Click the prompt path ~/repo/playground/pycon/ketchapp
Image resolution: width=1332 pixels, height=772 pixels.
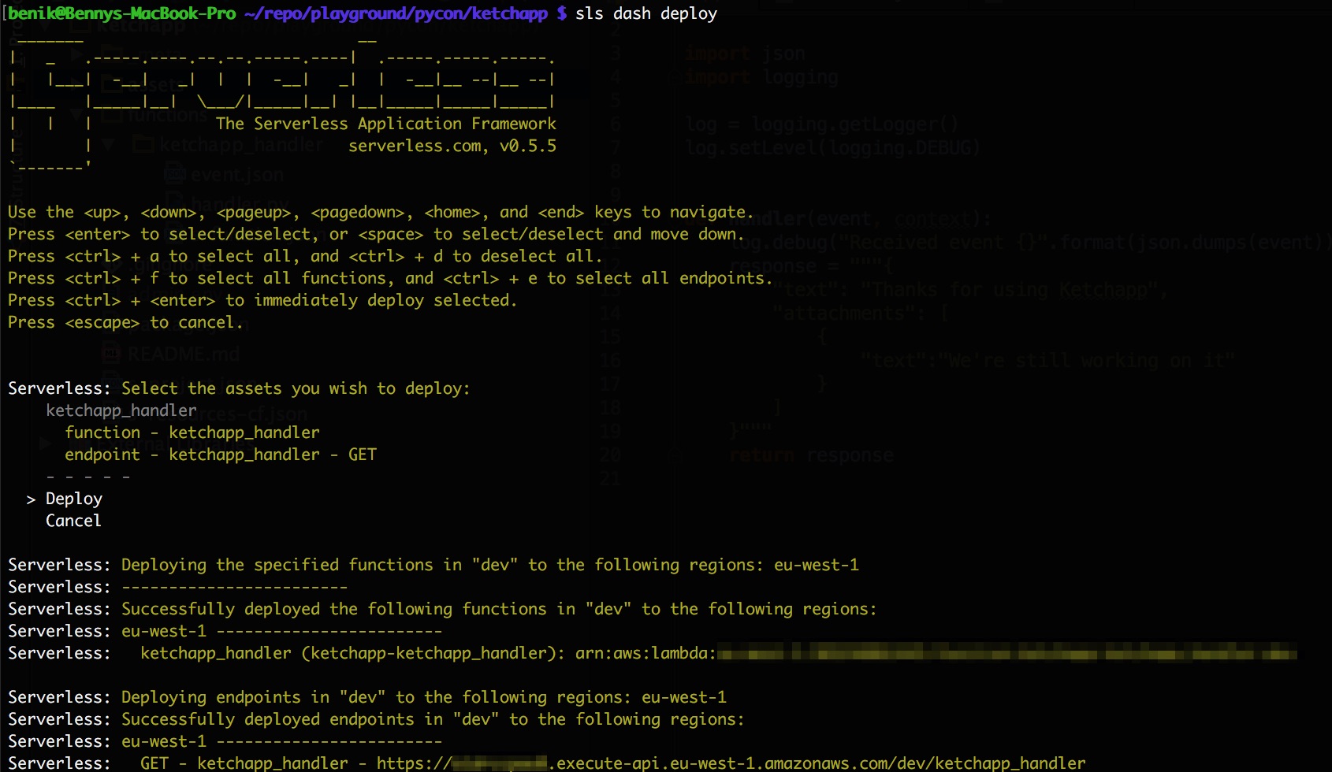[396, 13]
